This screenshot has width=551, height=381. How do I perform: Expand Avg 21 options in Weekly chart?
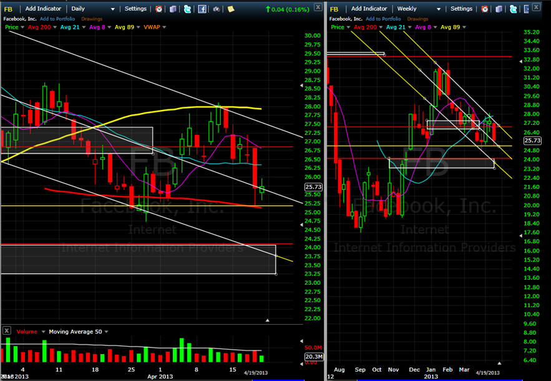pos(409,27)
